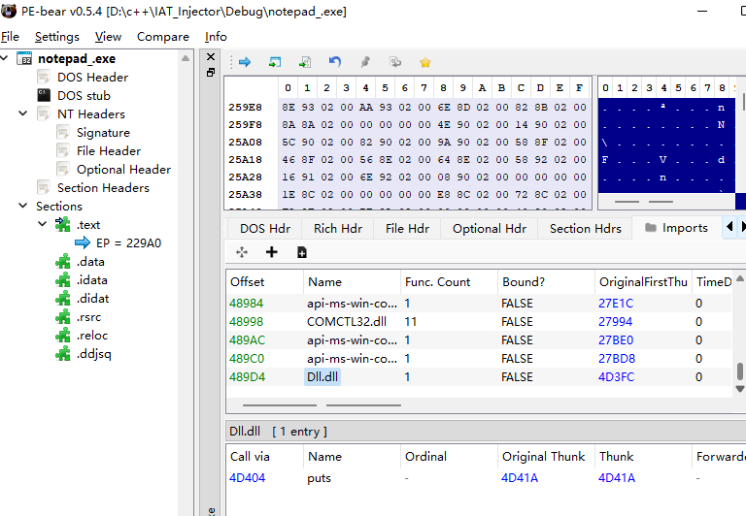Click offset 48984 in imports table

click(247, 304)
